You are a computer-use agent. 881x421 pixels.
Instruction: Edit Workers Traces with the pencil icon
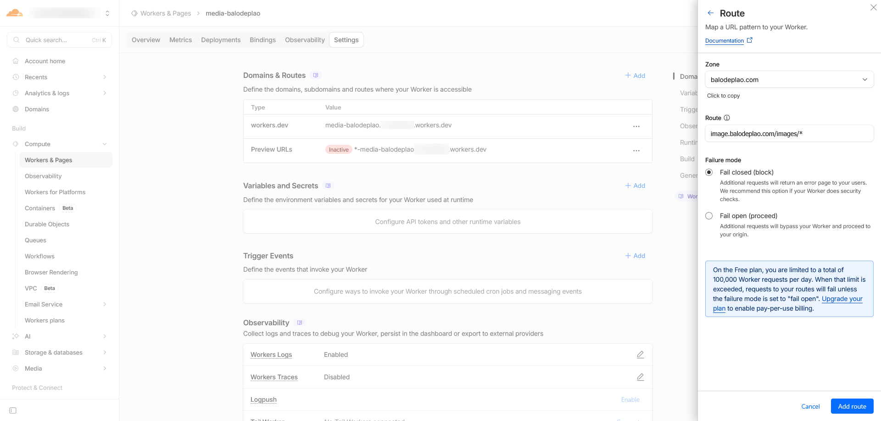pos(640,377)
